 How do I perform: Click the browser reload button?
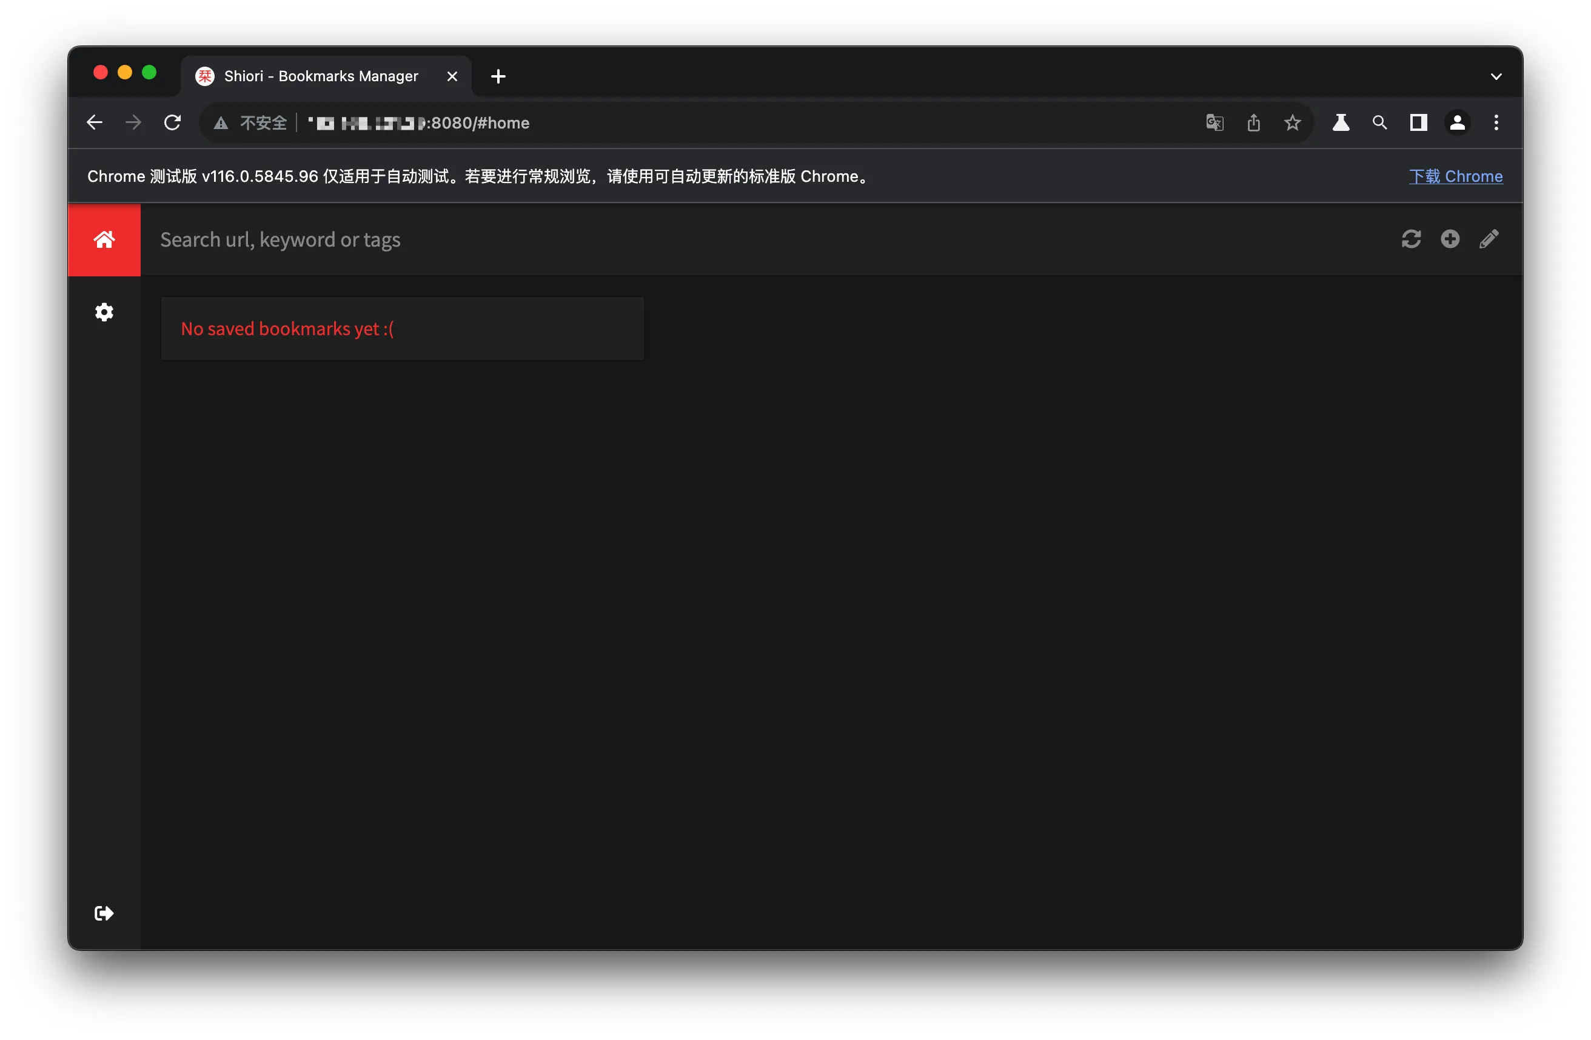pos(172,123)
